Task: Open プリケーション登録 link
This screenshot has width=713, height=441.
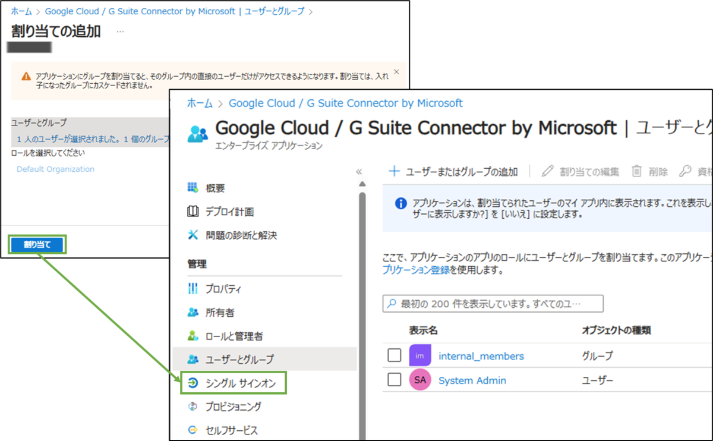Action: coord(417,270)
